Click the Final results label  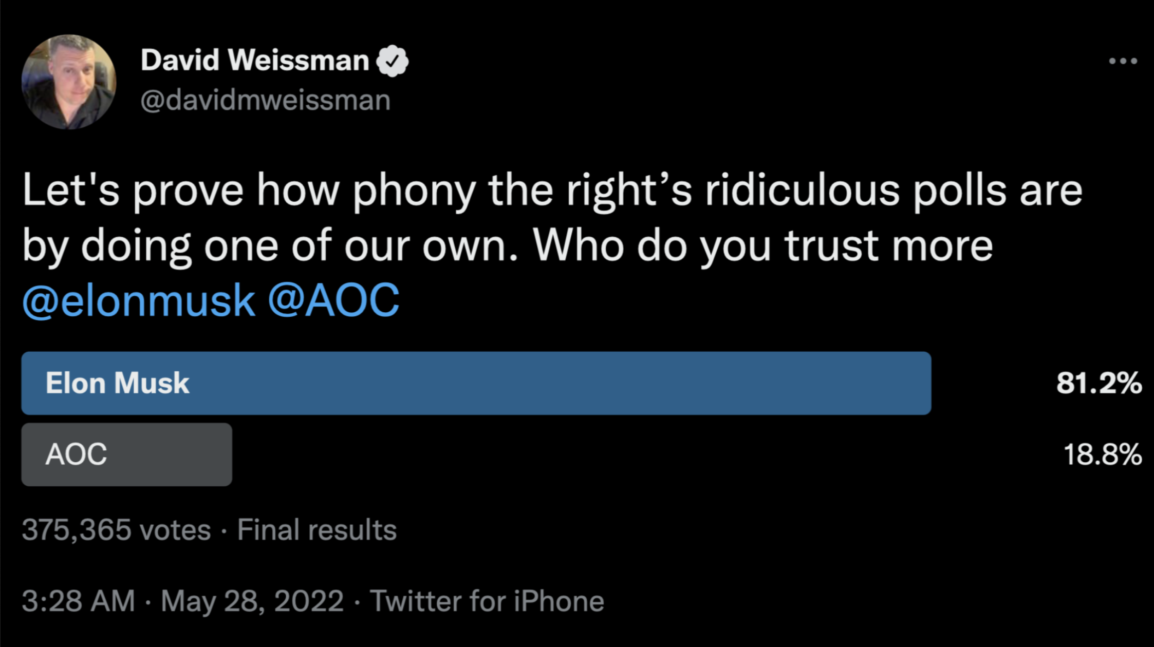point(317,530)
